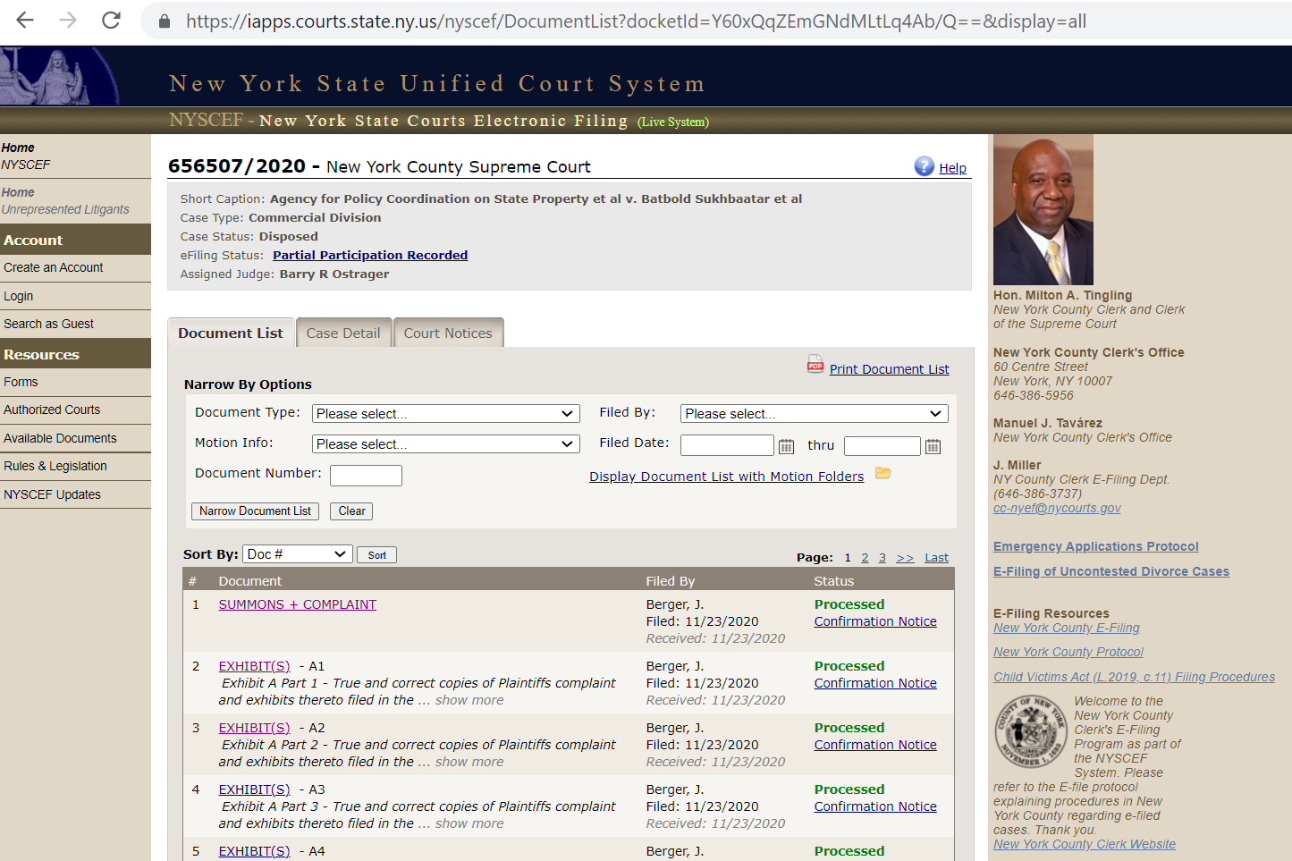Click the Clear button
Screen dimensions: 1292x861
(351, 511)
